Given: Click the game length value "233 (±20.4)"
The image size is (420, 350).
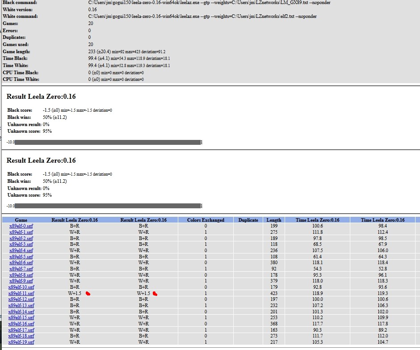Looking at the screenshot, I should click(99, 51).
